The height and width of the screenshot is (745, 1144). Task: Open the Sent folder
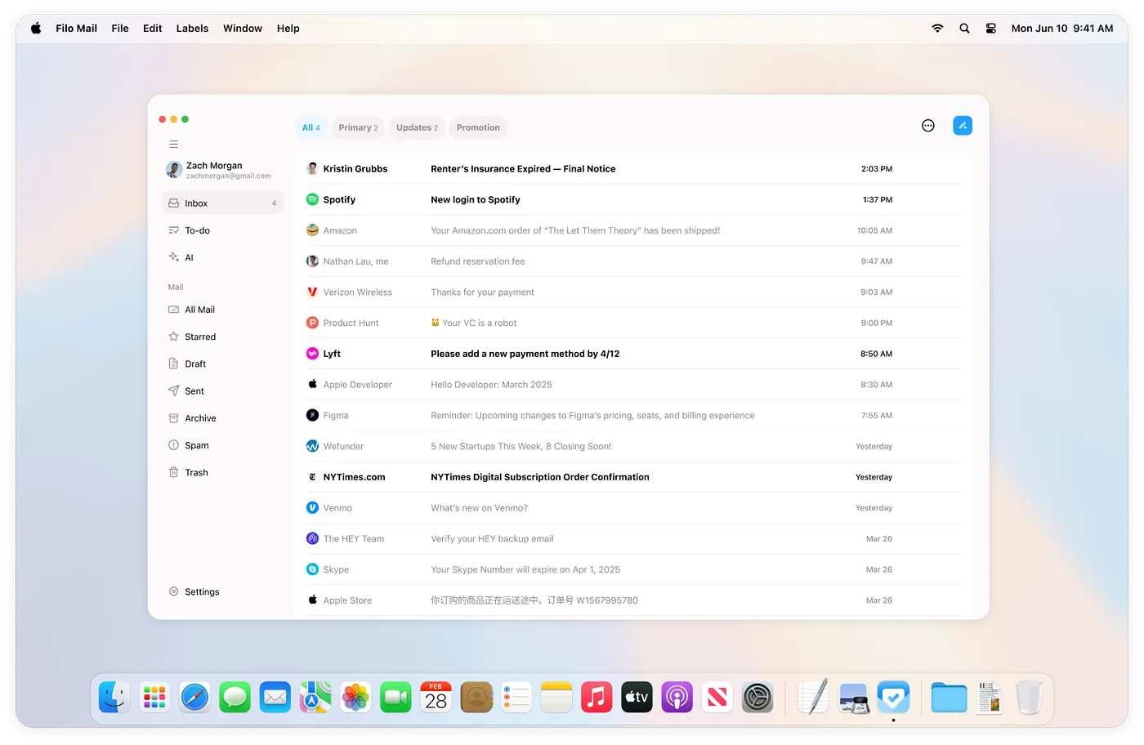(x=194, y=390)
